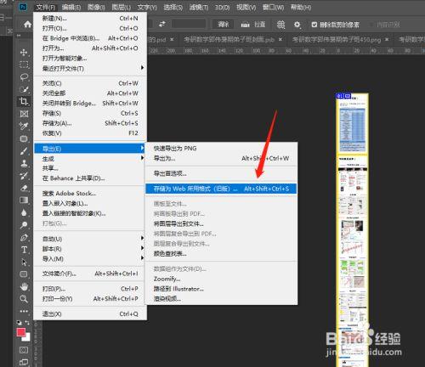Select the Zoom magnifier tool
The height and width of the screenshot is (367, 425).
24,299
